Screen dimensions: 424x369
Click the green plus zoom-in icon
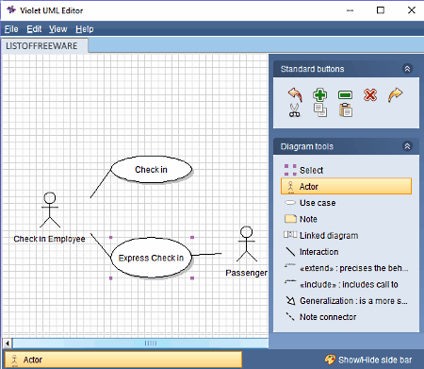[320, 94]
